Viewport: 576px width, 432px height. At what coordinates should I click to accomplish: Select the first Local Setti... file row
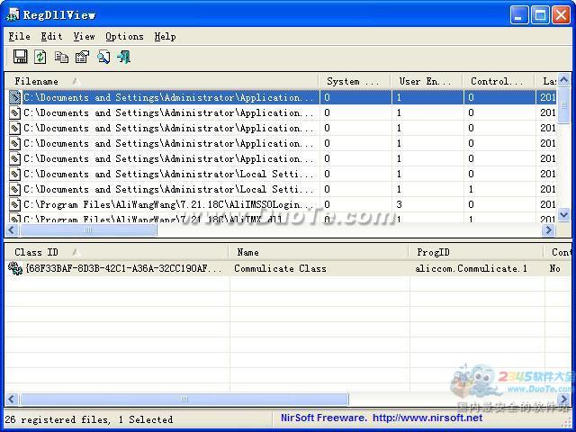tap(281, 174)
